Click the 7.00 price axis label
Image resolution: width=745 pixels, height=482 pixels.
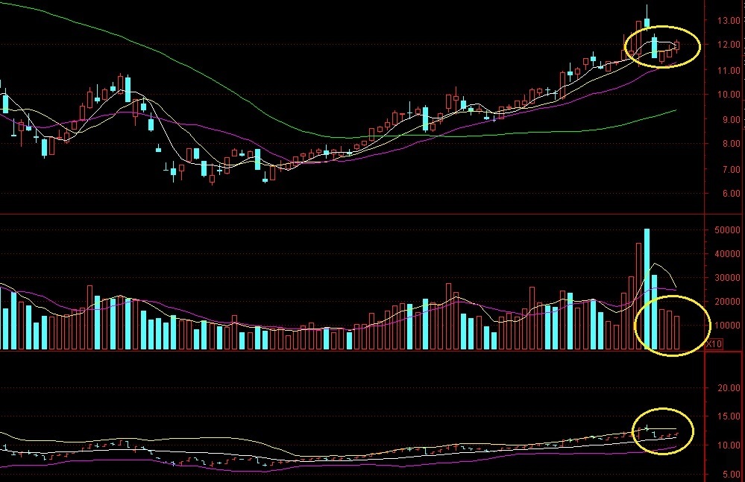[x=731, y=169]
